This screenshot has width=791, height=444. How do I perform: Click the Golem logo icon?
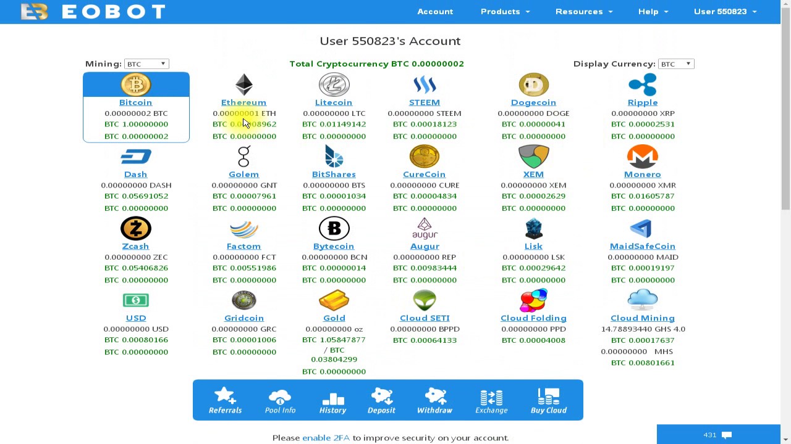(243, 157)
